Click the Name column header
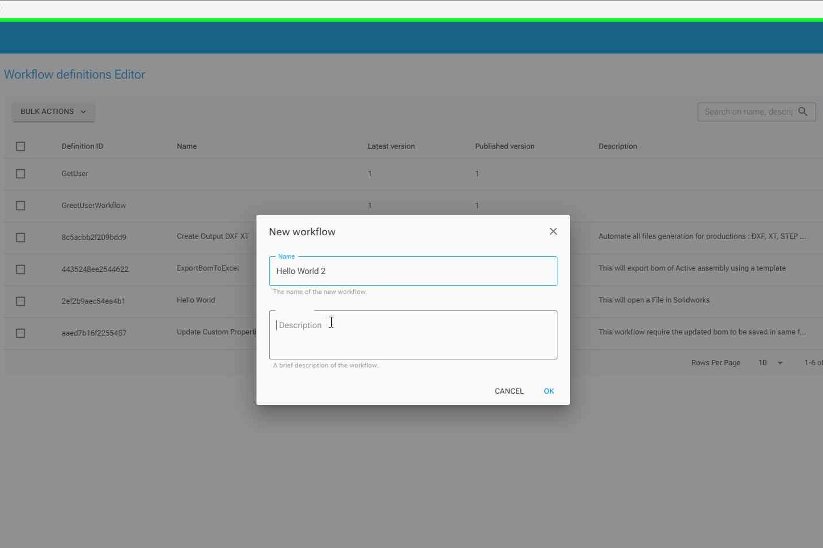Image resolution: width=823 pixels, height=548 pixels. pyautogui.click(x=186, y=146)
